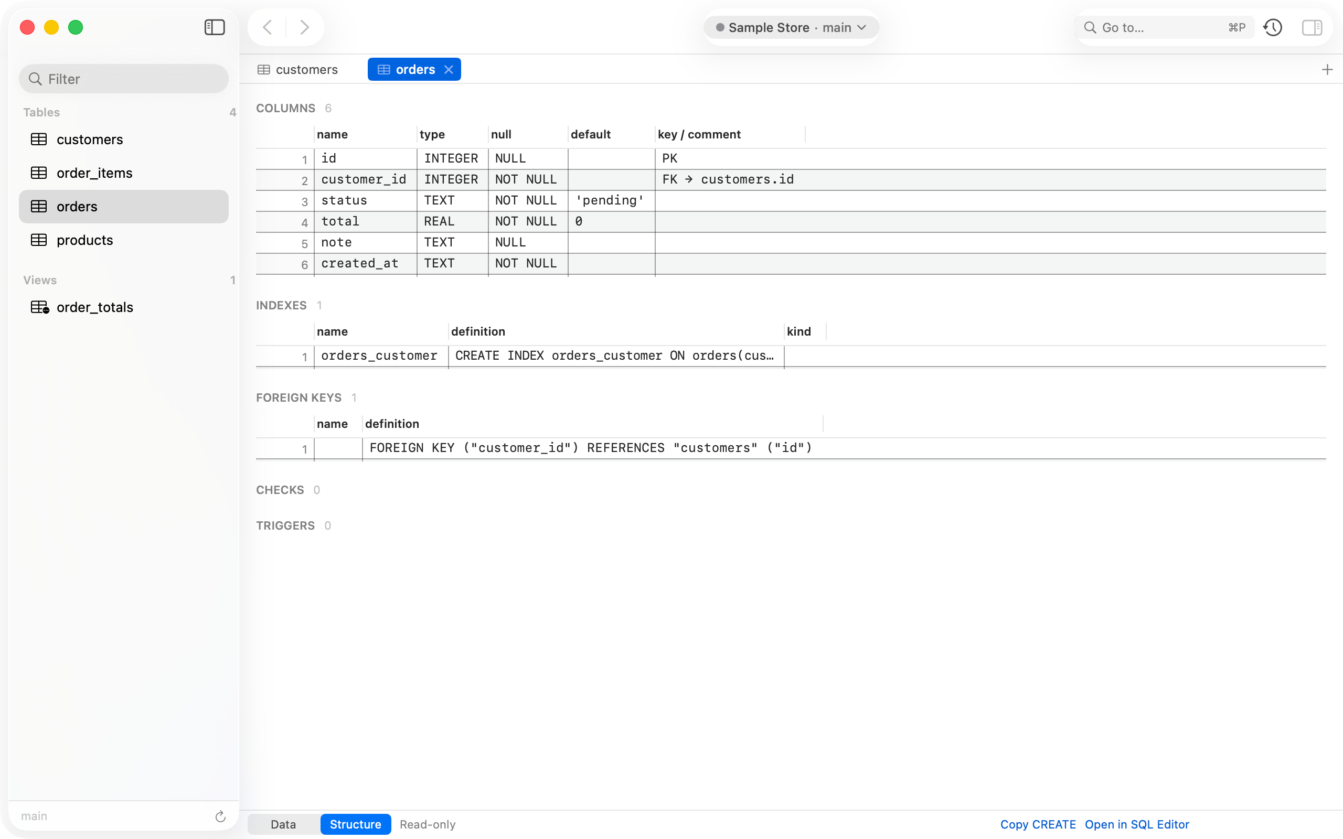
Task: Click the orders table icon in sidebar
Action: click(39, 207)
